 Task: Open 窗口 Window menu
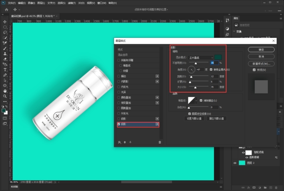(x=102, y=3)
